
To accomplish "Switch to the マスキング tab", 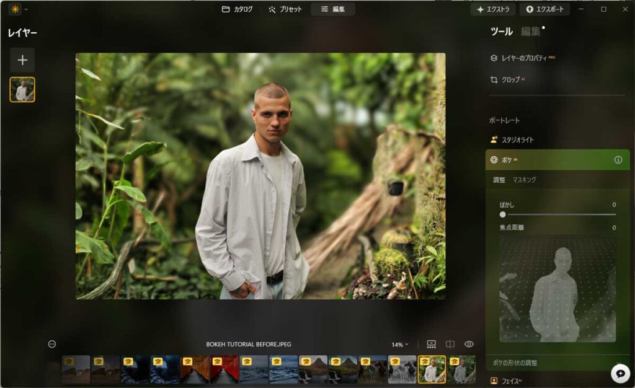I will (524, 180).
